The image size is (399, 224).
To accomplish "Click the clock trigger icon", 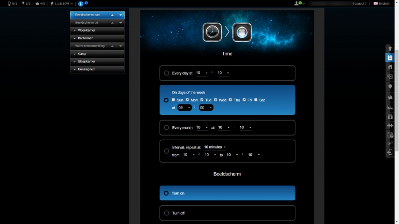I will (211, 32).
